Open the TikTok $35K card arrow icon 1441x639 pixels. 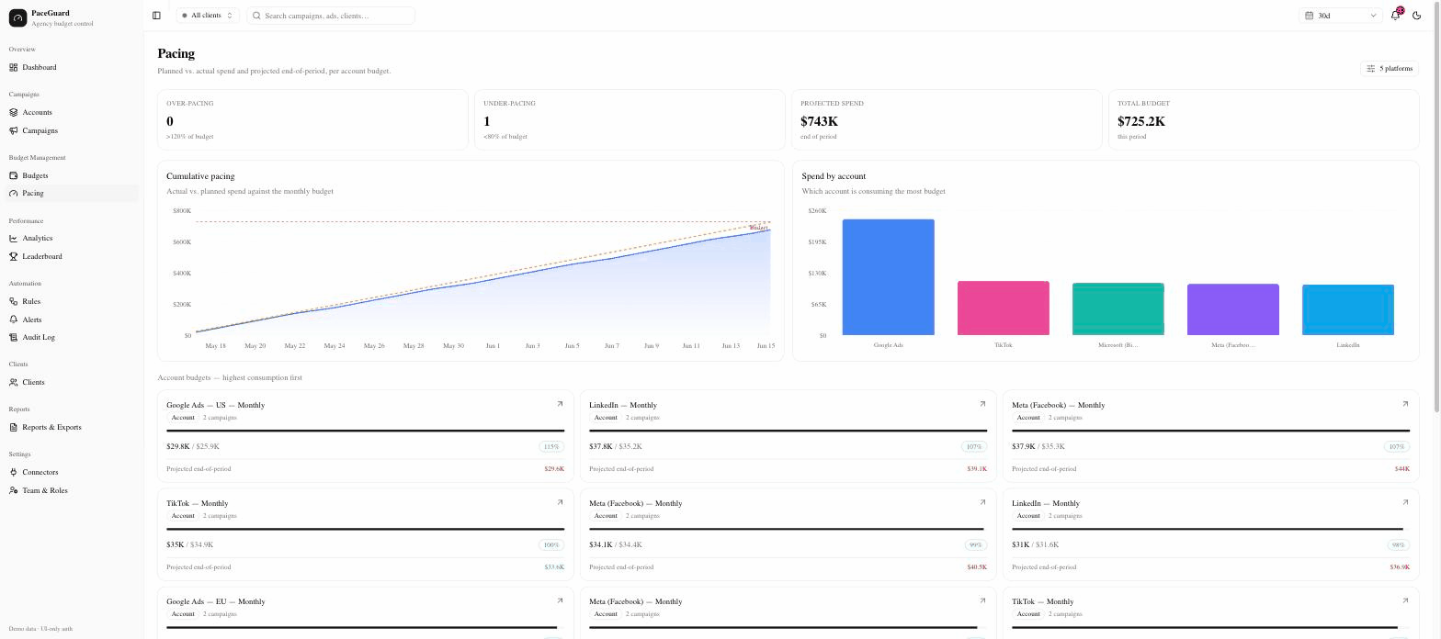tap(560, 502)
